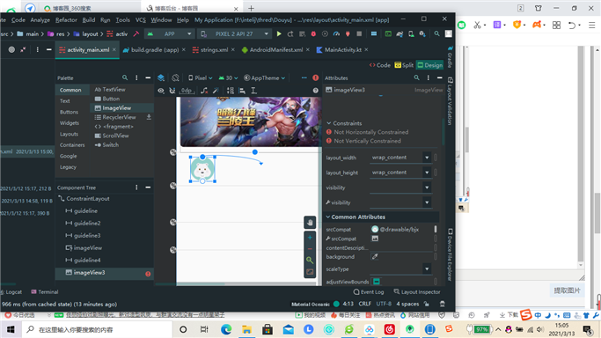601x338 pixels.
Task: Toggle autoconnect magnet icon
Action: coord(172,91)
